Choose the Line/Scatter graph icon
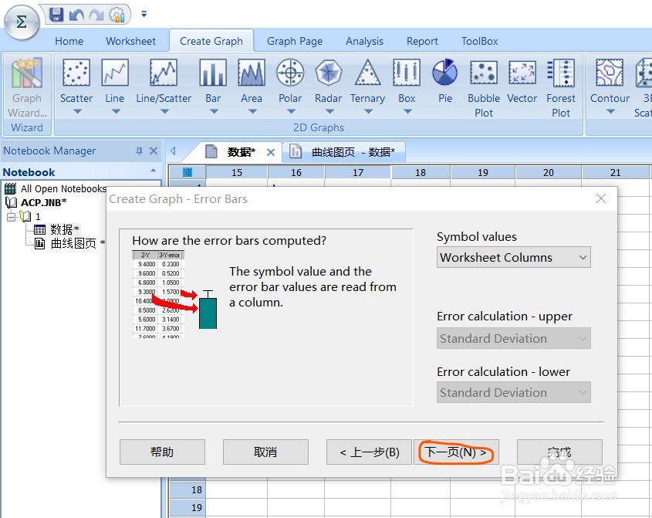Screen dimensions: 652x518 pyautogui.click(x=164, y=73)
